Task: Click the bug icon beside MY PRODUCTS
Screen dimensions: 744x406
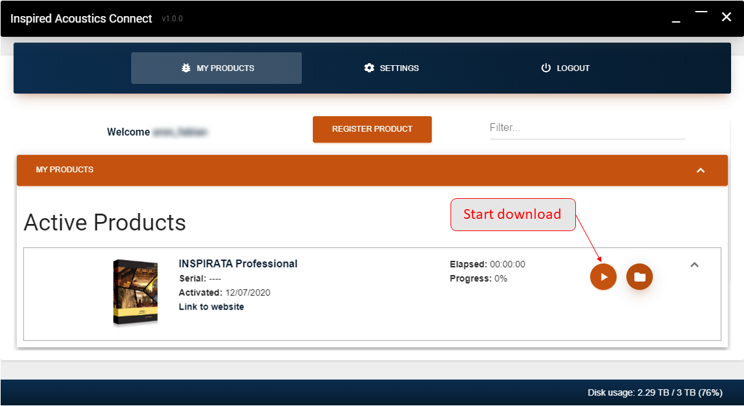Action: click(x=186, y=68)
